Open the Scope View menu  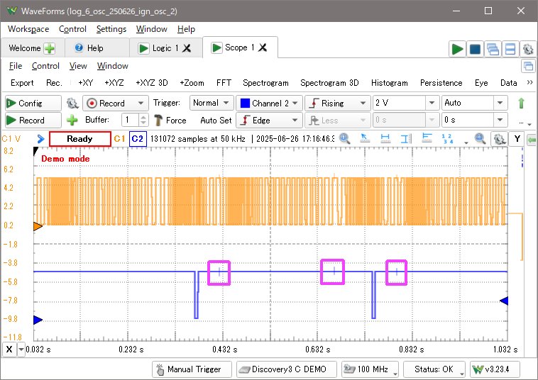pos(78,66)
